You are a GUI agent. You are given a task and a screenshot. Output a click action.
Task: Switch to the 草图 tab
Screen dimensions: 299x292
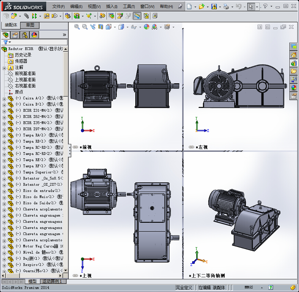point(30,25)
